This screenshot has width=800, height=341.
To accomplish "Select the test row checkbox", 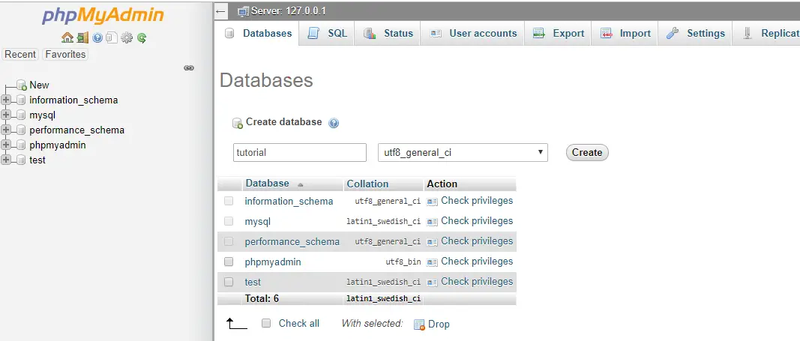I will pos(229,281).
